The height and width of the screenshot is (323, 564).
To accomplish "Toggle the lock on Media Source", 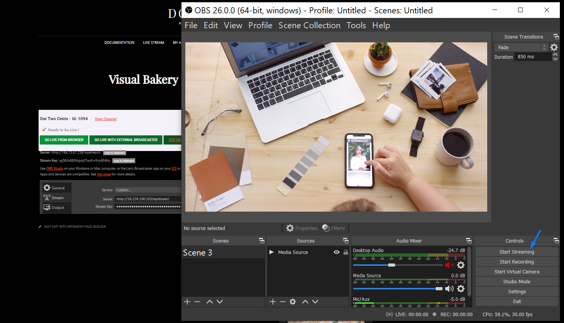I will tap(346, 252).
